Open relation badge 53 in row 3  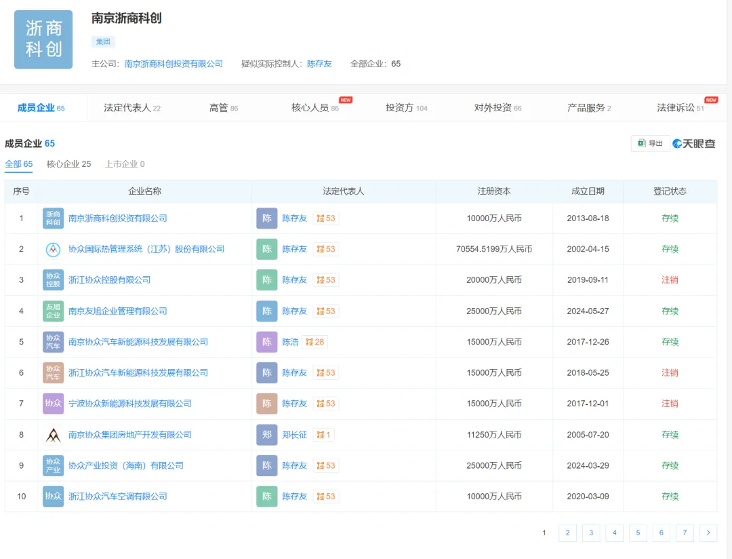click(x=326, y=280)
